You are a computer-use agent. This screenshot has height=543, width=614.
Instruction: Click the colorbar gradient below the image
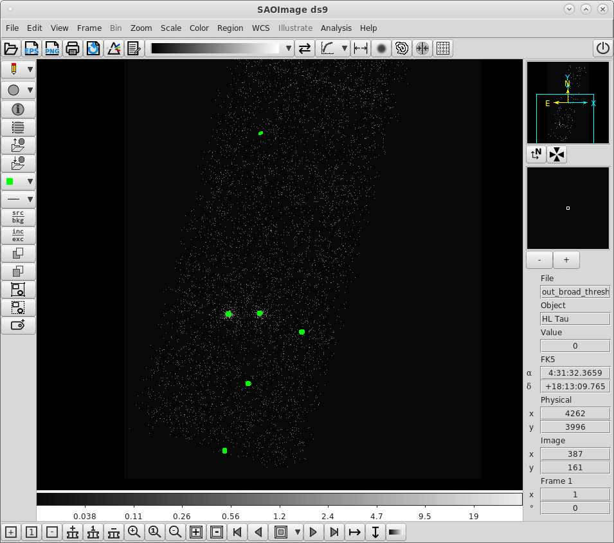click(x=279, y=499)
